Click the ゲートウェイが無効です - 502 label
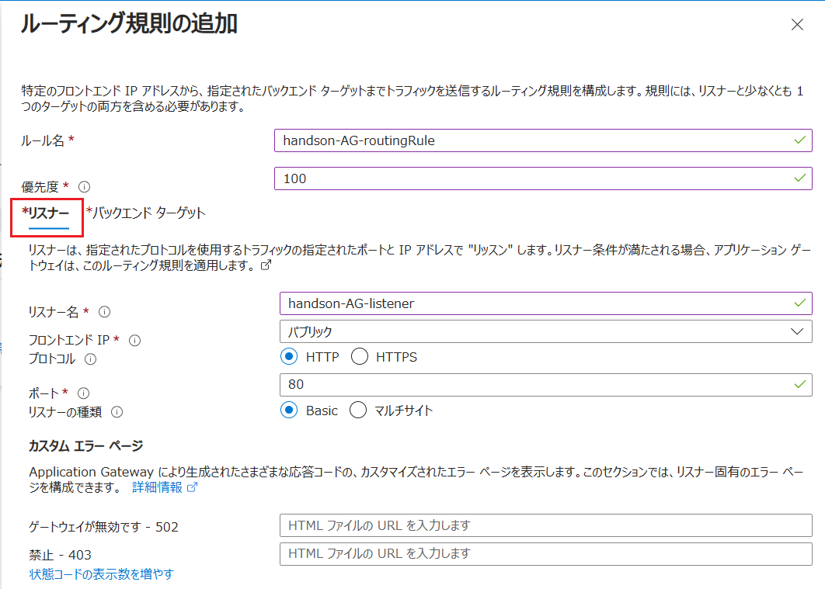The image size is (825, 589). [103, 526]
